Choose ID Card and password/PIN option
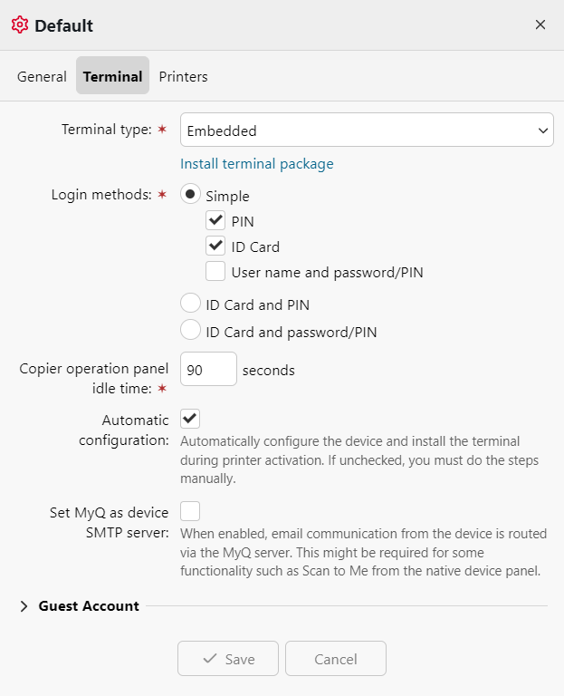The width and height of the screenshot is (564, 696). pyautogui.click(x=191, y=331)
